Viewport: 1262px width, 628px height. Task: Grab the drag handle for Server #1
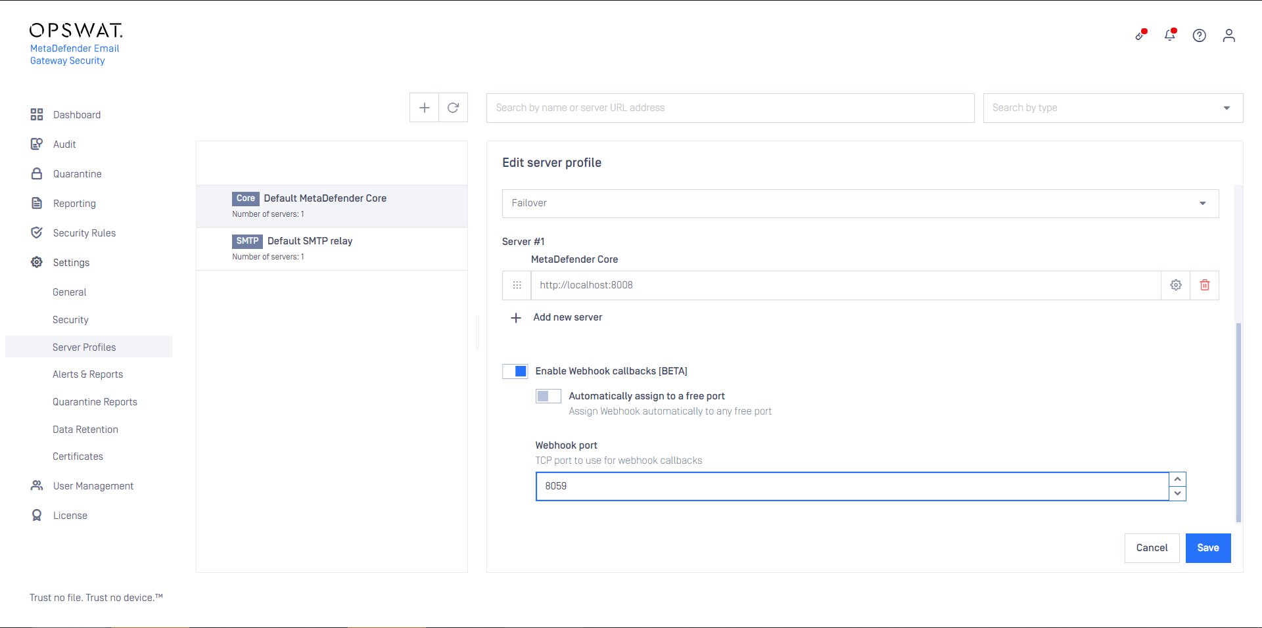[517, 285]
